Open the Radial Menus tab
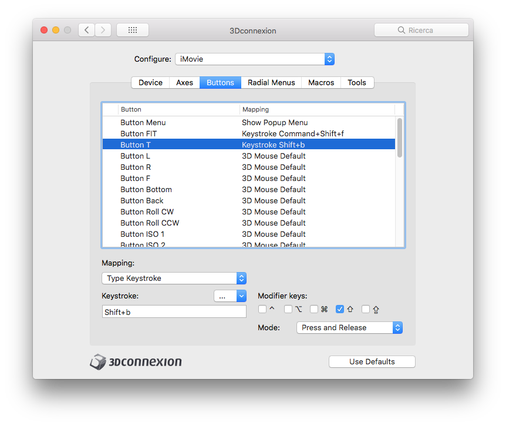 (x=271, y=83)
